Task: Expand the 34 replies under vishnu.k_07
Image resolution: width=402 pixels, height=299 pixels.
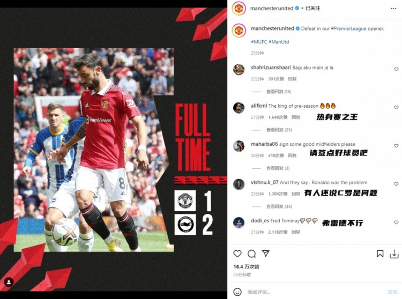Action: (x=279, y=206)
